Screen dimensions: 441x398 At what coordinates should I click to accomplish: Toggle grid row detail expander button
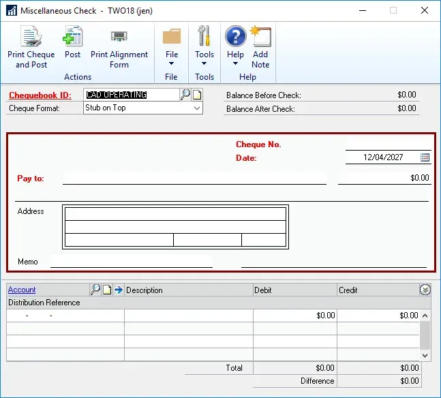tap(425, 290)
